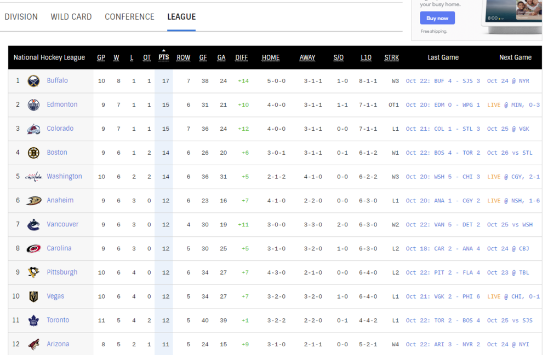Screen dimensions: 548x355
Task: Click the Pittsburgh Penguins team logo
Action: click(33, 272)
